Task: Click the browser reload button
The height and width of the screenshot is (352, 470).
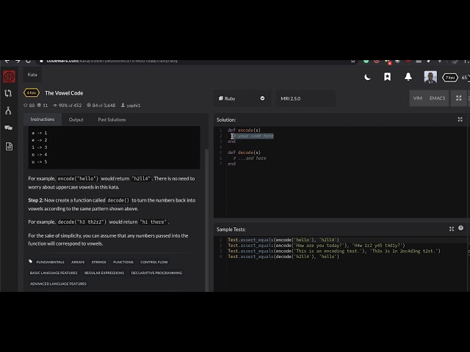Action: tap(28, 61)
